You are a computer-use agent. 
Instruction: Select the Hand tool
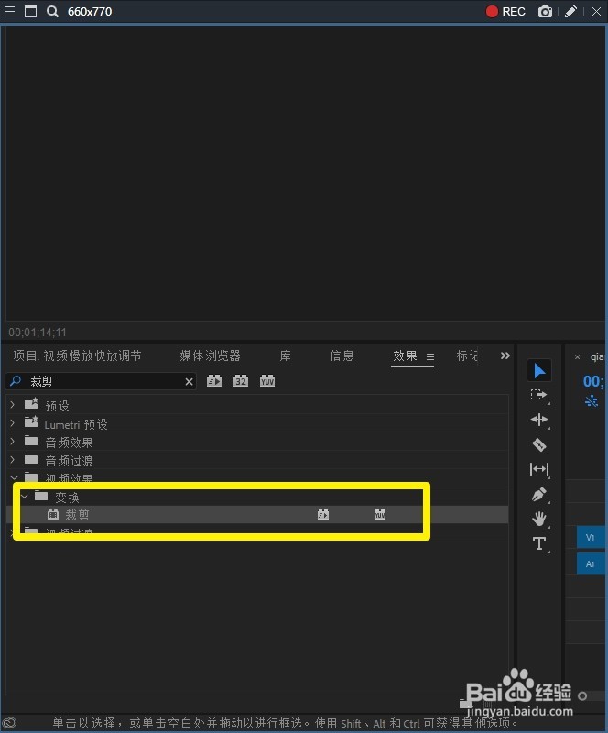pyautogui.click(x=538, y=518)
